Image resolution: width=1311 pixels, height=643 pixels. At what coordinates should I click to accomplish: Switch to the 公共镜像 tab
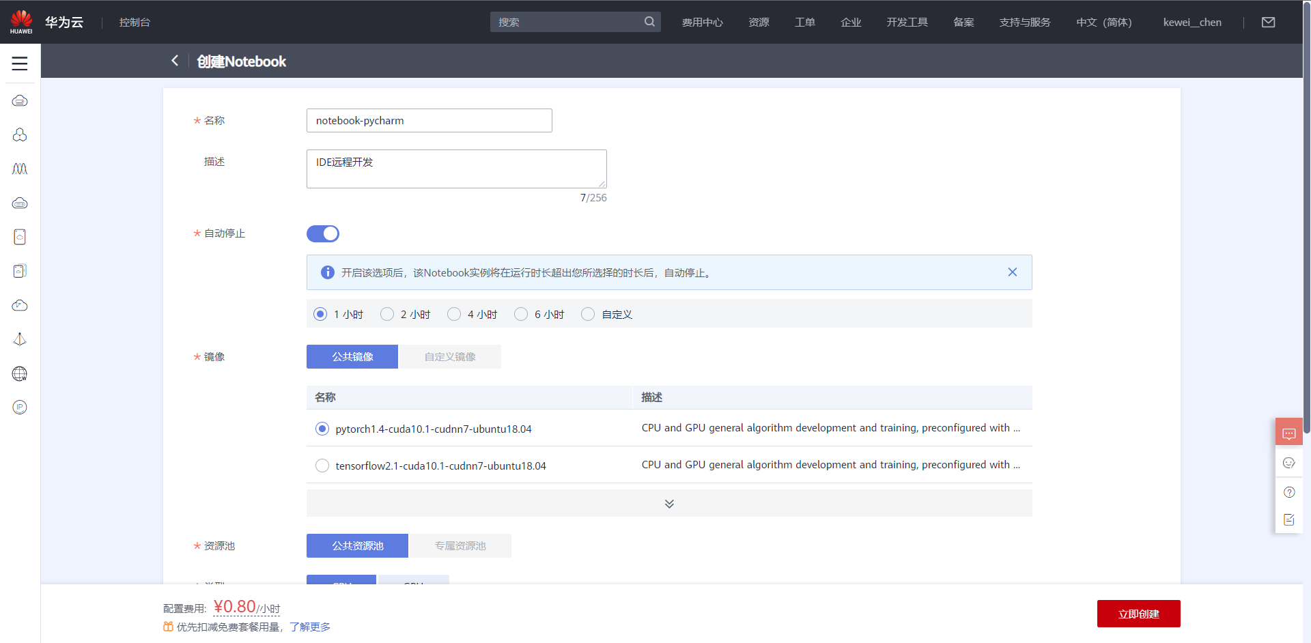tap(352, 356)
